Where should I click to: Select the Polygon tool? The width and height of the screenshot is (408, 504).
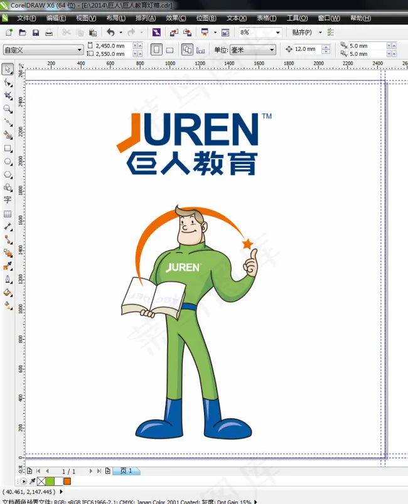point(8,174)
